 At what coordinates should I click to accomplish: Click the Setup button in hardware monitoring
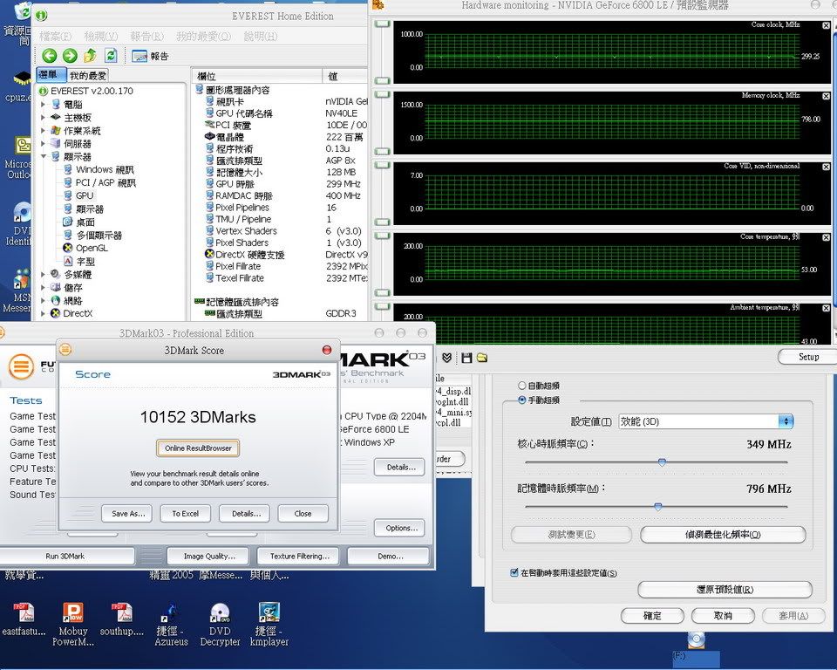click(x=808, y=356)
